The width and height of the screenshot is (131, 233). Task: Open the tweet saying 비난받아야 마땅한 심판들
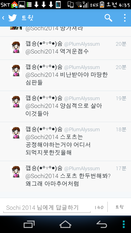click(x=65, y=75)
